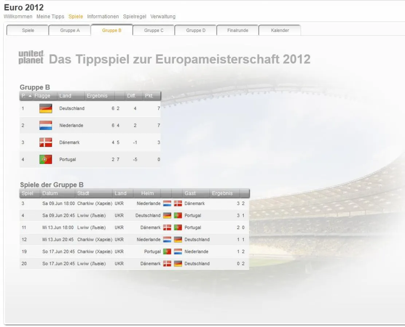
Task: Sort standings by the Land column
Action: [x=66, y=96]
